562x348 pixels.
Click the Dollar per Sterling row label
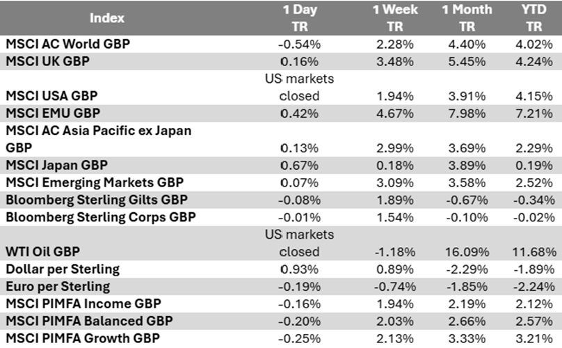coord(63,269)
